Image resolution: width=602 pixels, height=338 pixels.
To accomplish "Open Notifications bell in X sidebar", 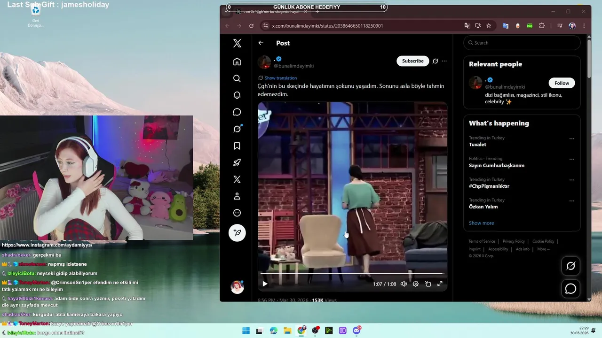I will click(237, 95).
